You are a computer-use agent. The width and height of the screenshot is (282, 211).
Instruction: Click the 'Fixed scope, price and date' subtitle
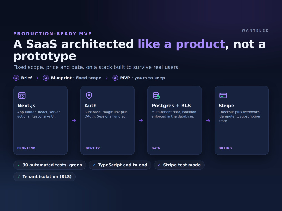tap(96, 67)
